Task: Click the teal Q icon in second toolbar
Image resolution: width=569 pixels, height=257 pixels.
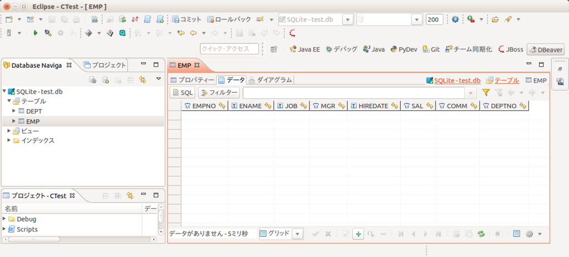Action: click(x=123, y=33)
